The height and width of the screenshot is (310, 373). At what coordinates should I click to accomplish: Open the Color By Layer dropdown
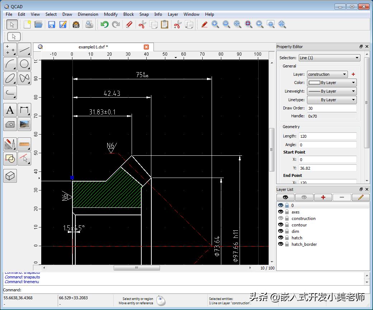[332, 83]
